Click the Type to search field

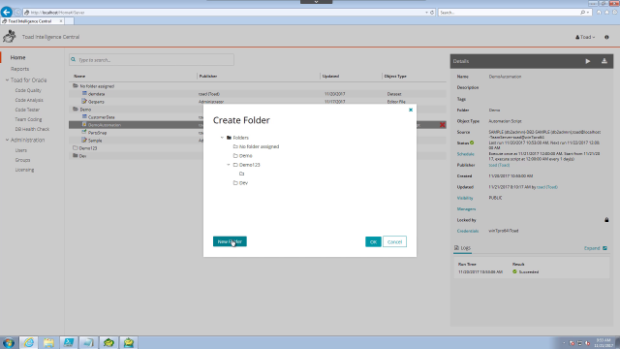point(151,60)
